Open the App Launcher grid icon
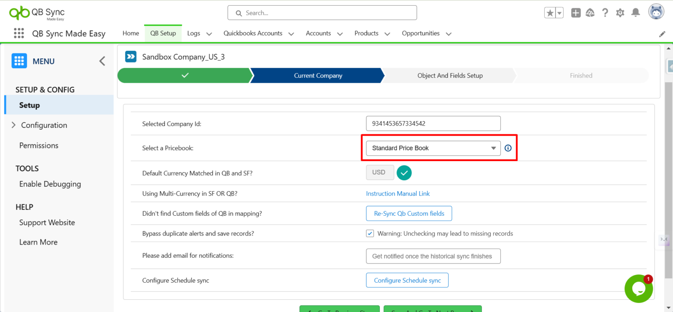Image resolution: width=673 pixels, height=312 pixels. pos(18,33)
